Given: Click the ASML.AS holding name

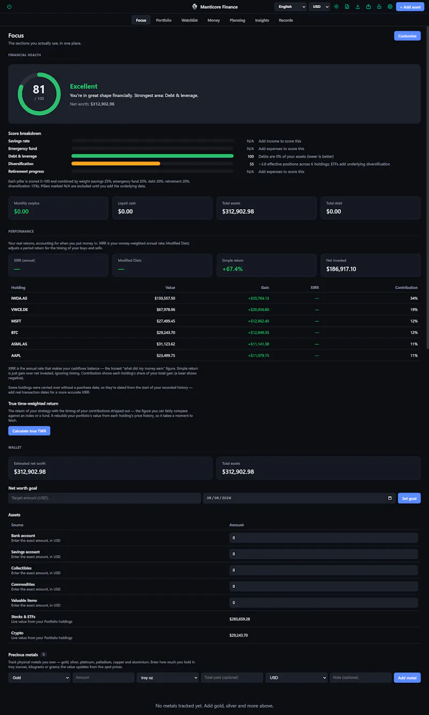Looking at the screenshot, I should pyautogui.click(x=19, y=344).
